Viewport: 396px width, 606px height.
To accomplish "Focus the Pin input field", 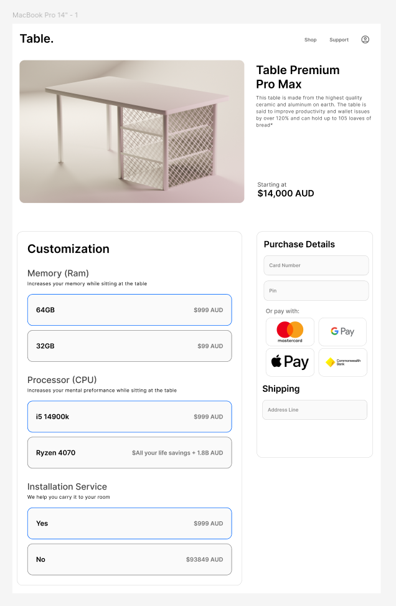I will tap(316, 291).
